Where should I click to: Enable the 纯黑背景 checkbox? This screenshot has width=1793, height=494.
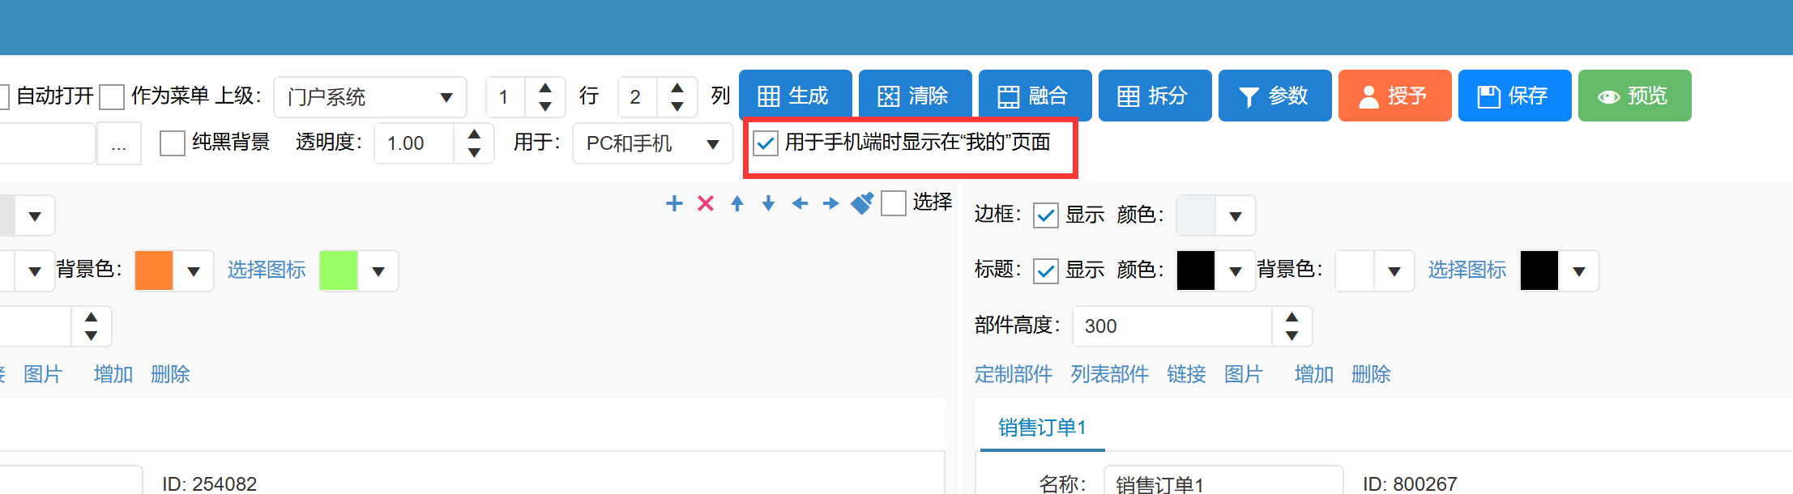point(173,143)
